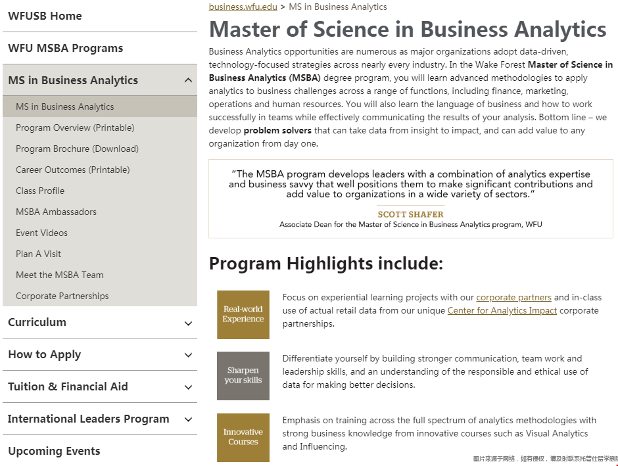Open the Corporate Partnerships page
This screenshot has width=618, height=466.
coord(62,296)
